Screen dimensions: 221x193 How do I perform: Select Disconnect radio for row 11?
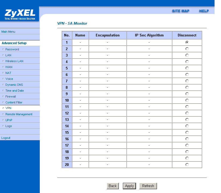(187, 106)
